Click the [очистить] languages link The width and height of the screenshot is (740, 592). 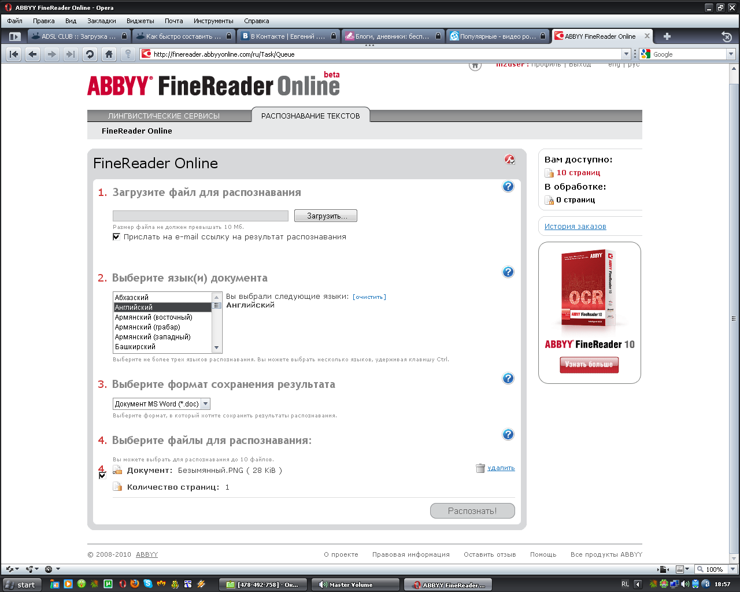pos(369,297)
